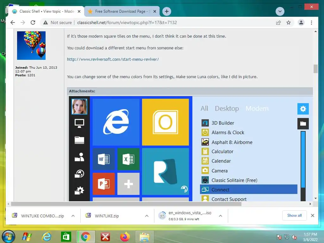Click the large R Reviver tile
The image size is (324, 243).
pyautogui.click(x=165, y=171)
